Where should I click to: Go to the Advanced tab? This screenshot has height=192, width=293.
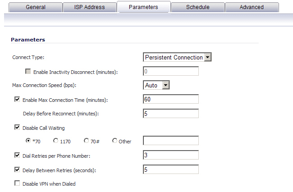252,7
